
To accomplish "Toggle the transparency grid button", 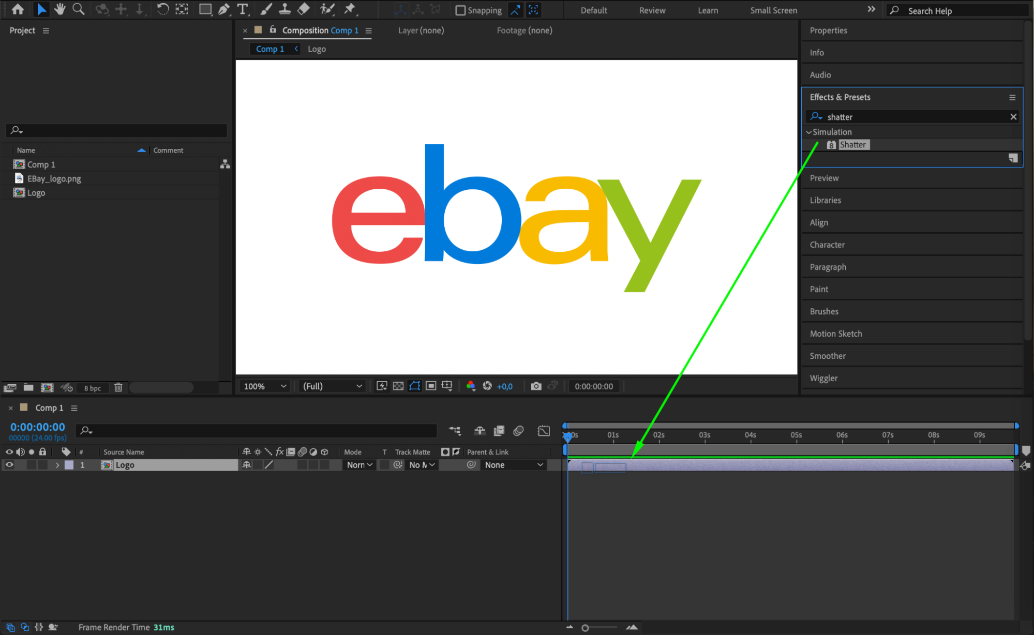I will (398, 386).
